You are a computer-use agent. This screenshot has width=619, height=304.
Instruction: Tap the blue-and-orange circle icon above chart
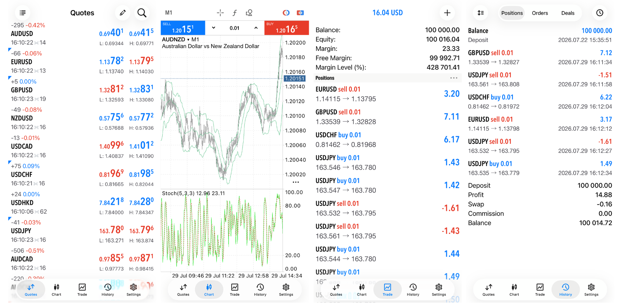pyautogui.click(x=286, y=13)
